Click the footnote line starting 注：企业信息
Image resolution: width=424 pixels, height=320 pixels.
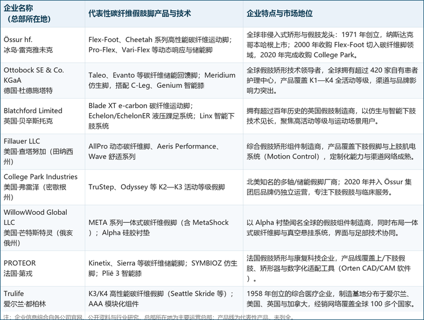pos(148,317)
